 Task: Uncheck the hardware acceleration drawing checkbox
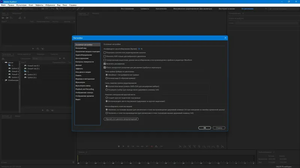point(105,68)
